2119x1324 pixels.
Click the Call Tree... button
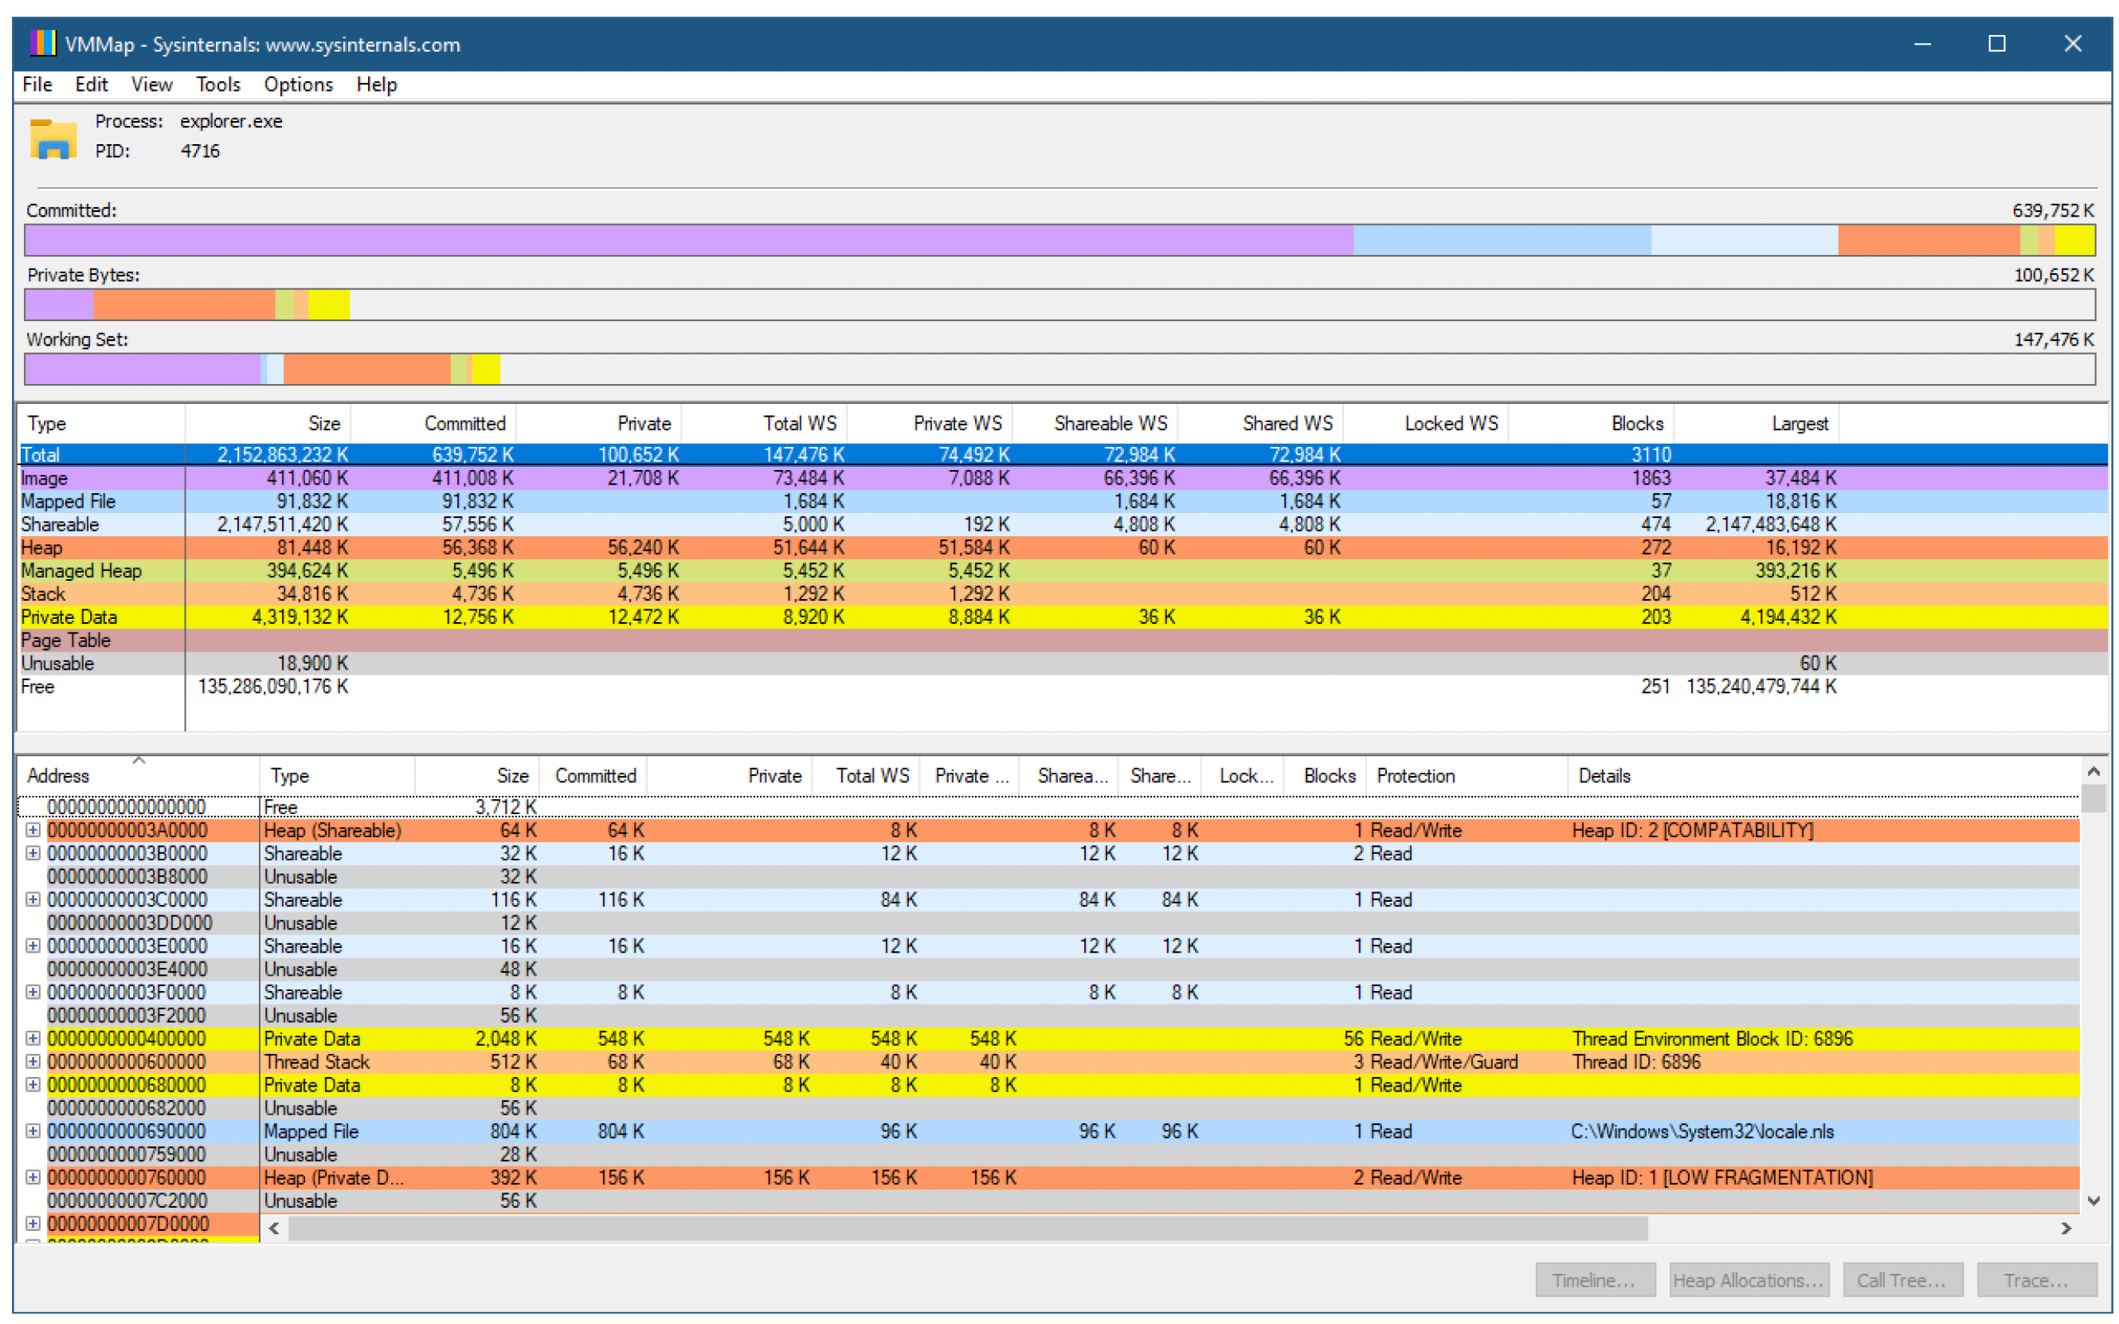1902,1279
